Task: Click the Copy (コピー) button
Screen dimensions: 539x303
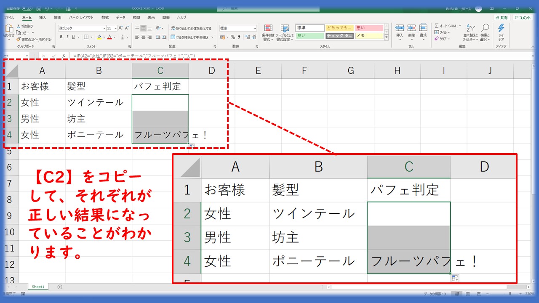Action: (23, 32)
